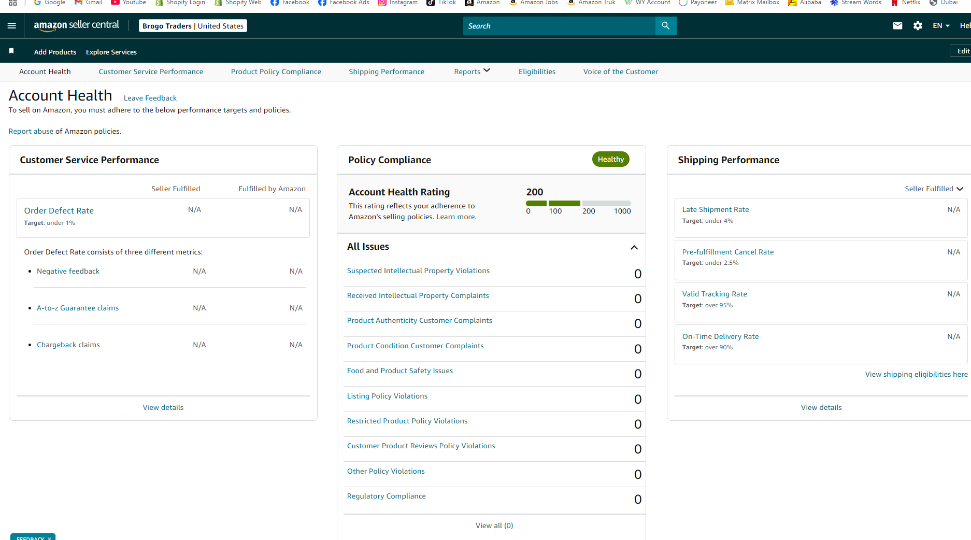Open Suspected Intellectual Property Violations
This screenshot has height=540, width=971.
tap(418, 271)
